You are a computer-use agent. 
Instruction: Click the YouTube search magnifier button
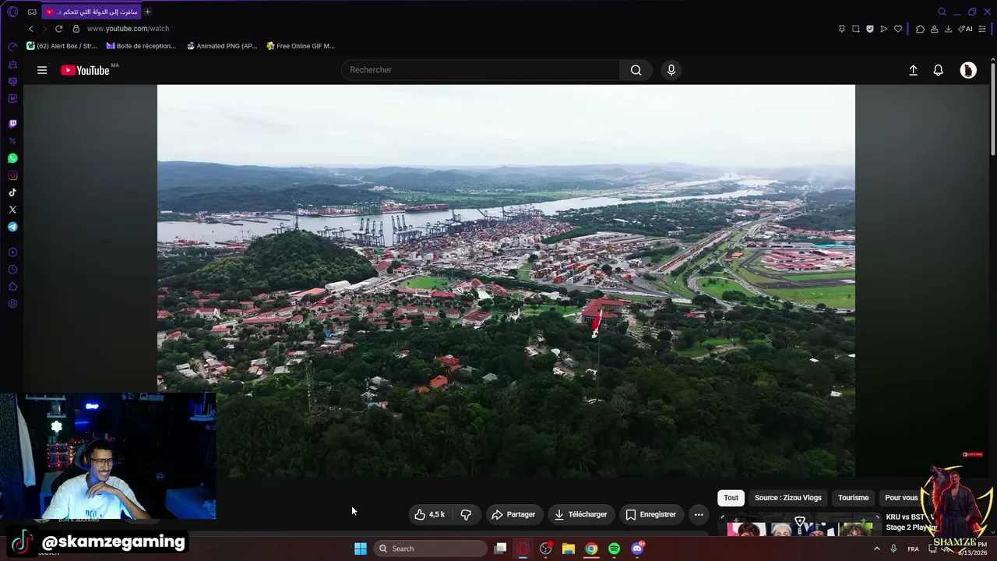pyautogui.click(x=636, y=70)
